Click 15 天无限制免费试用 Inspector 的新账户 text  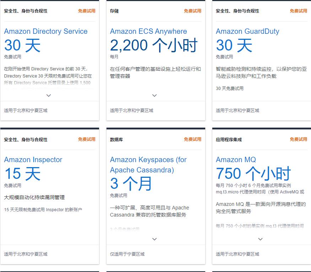pos(43,210)
